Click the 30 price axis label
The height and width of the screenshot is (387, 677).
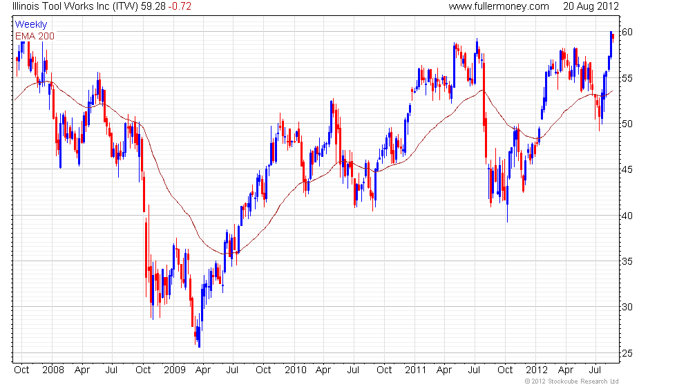(627, 307)
